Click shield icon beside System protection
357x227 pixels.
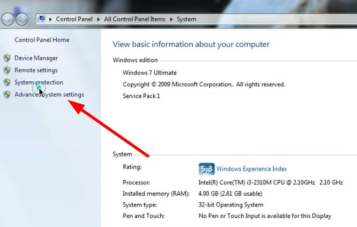click(x=7, y=82)
